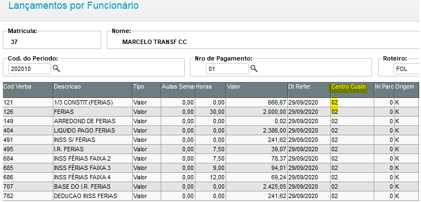Click the magnifier beside Cod. do Periodo
The image size is (421, 203).
point(56,68)
